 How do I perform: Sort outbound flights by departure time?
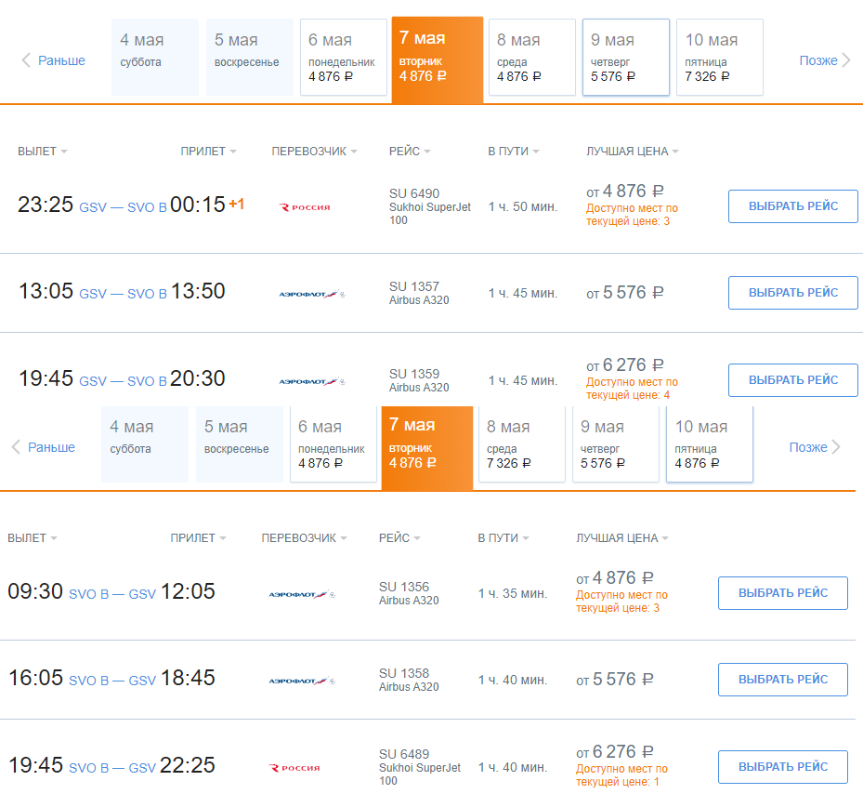[43, 152]
